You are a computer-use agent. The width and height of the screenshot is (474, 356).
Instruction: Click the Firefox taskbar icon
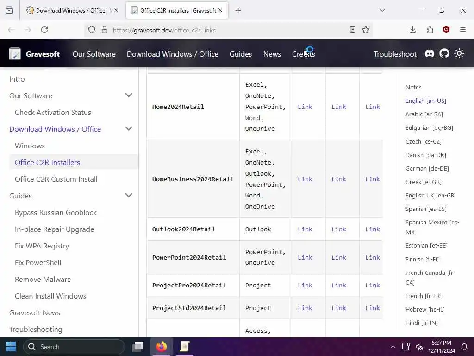162,347
